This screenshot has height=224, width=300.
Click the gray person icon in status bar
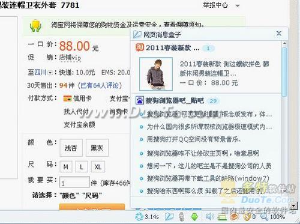(x=182, y=217)
